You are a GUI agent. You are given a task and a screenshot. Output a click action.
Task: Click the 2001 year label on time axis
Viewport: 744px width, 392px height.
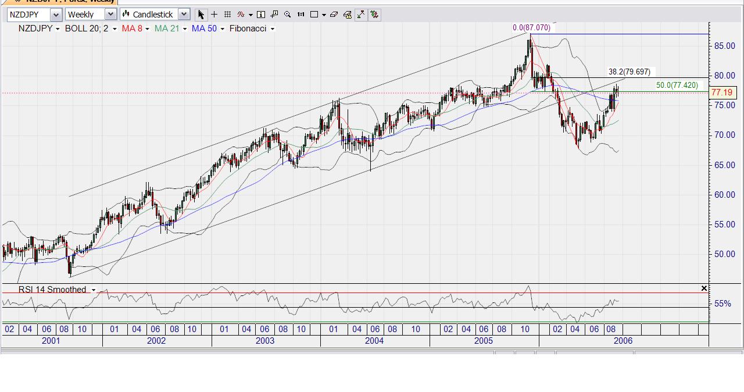51,341
